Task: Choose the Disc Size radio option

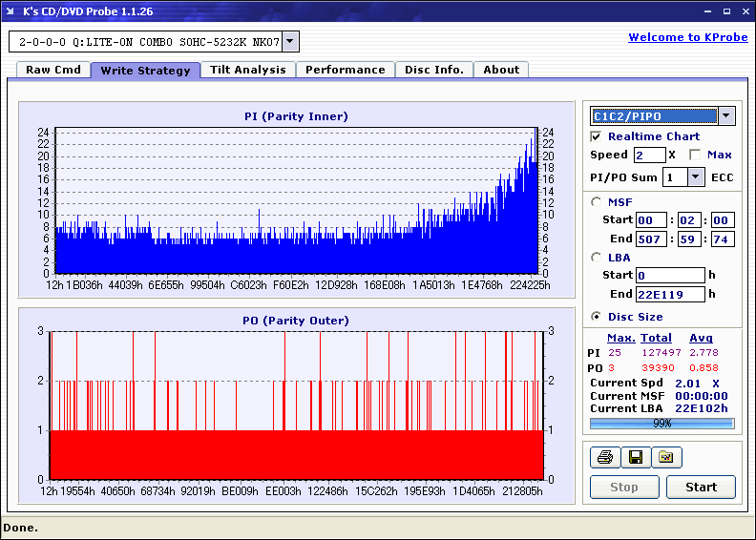Action: [x=597, y=317]
